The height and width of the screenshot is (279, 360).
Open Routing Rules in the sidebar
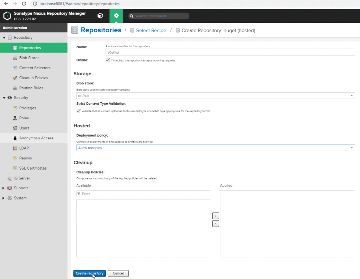tap(34, 88)
